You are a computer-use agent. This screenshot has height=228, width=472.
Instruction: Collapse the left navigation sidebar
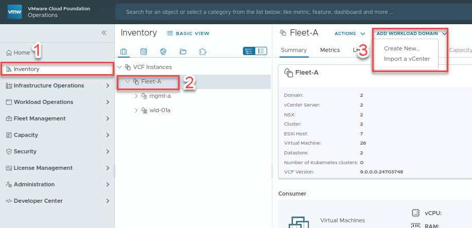point(104,32)
